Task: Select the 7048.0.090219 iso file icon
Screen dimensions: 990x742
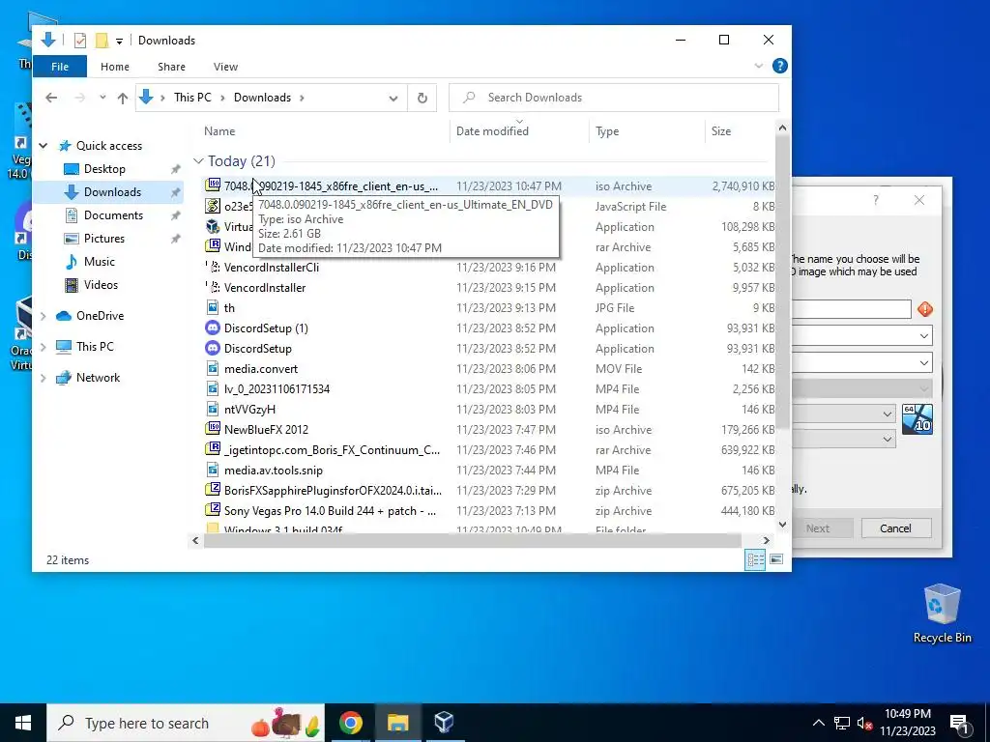Action: click(x=213, y=185)
